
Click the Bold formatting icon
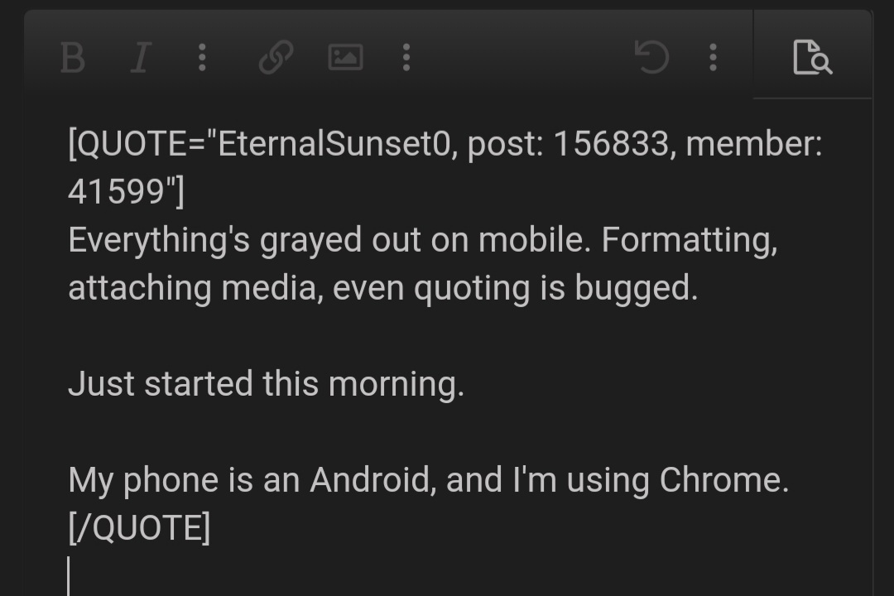72,57
